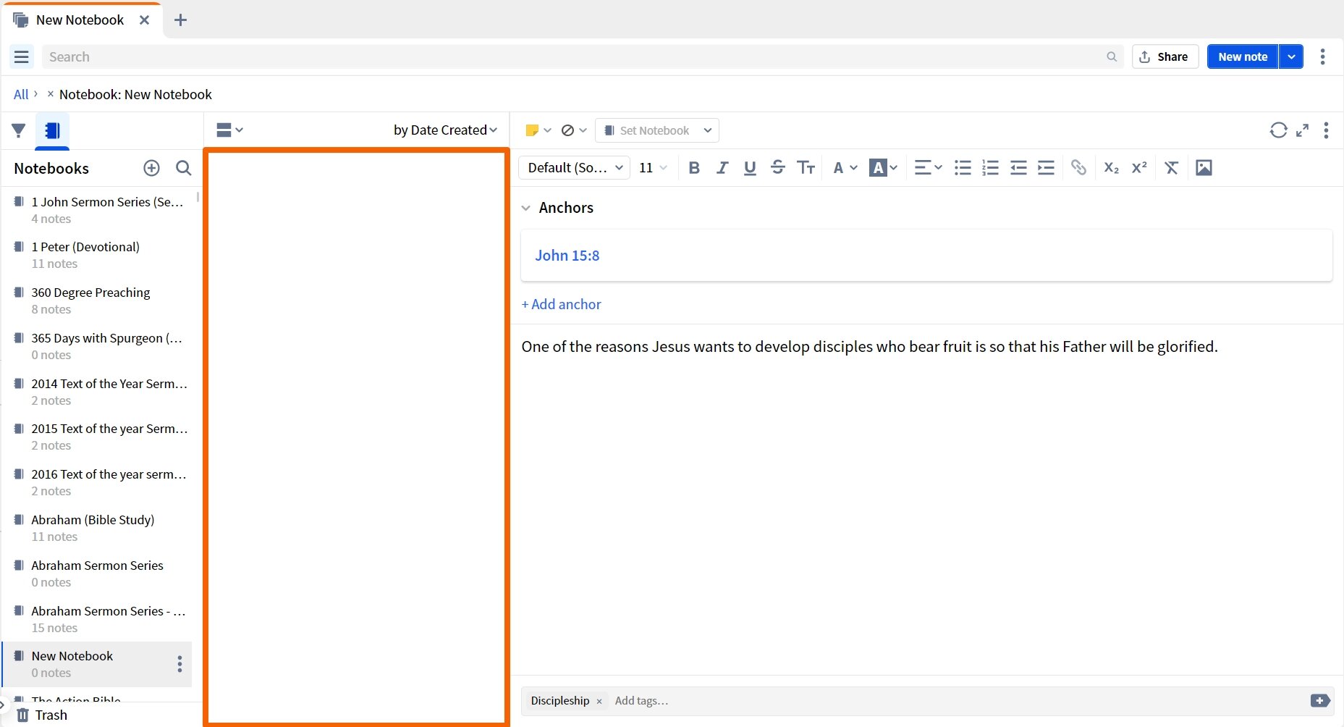1344x727 pixels.
Task: Insert a hyperlink
Action: click(1078, 168)
